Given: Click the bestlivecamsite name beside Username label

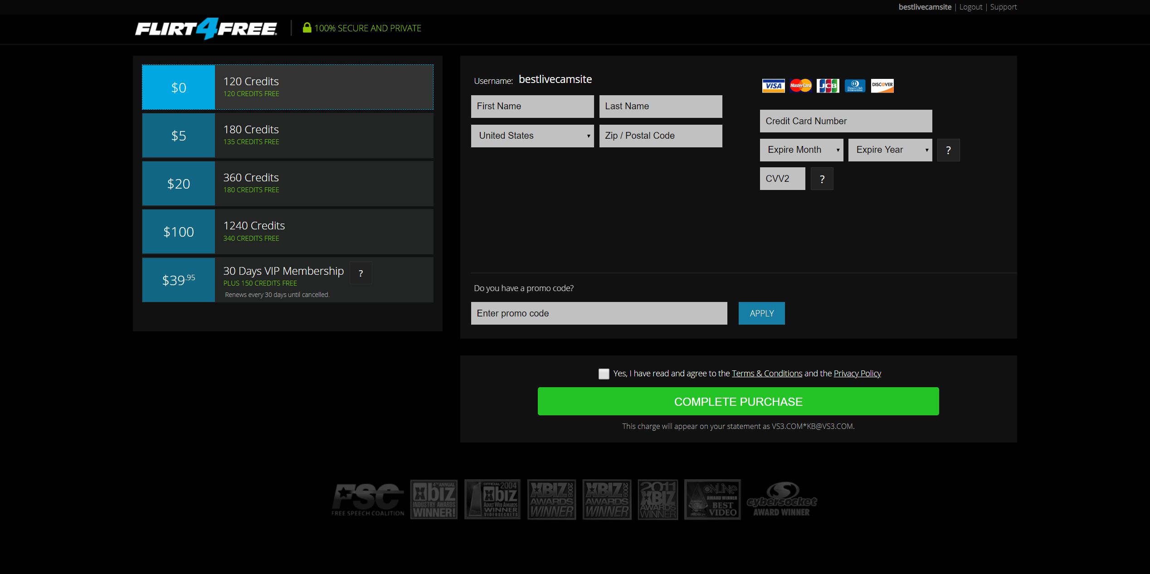Looking at the screenshot, I should pos(555,79).
